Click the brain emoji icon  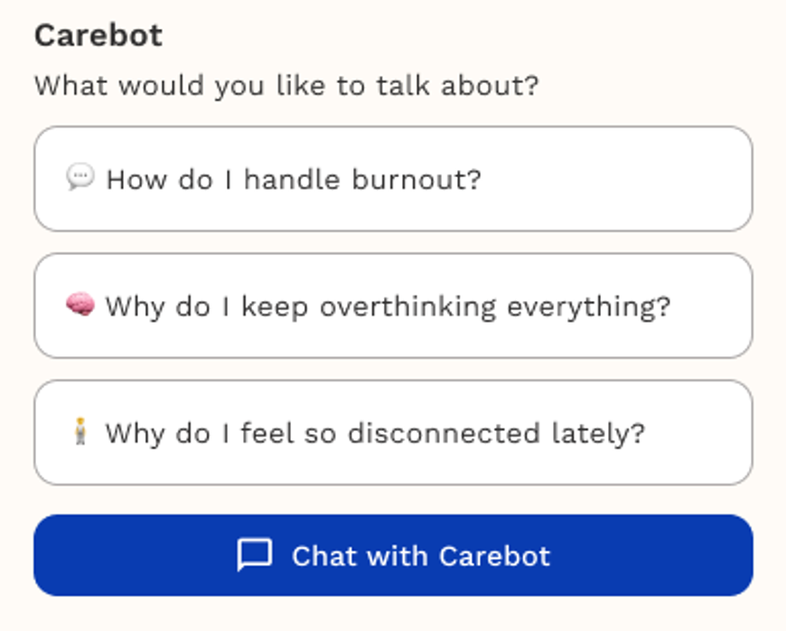[x=80, y=305]
